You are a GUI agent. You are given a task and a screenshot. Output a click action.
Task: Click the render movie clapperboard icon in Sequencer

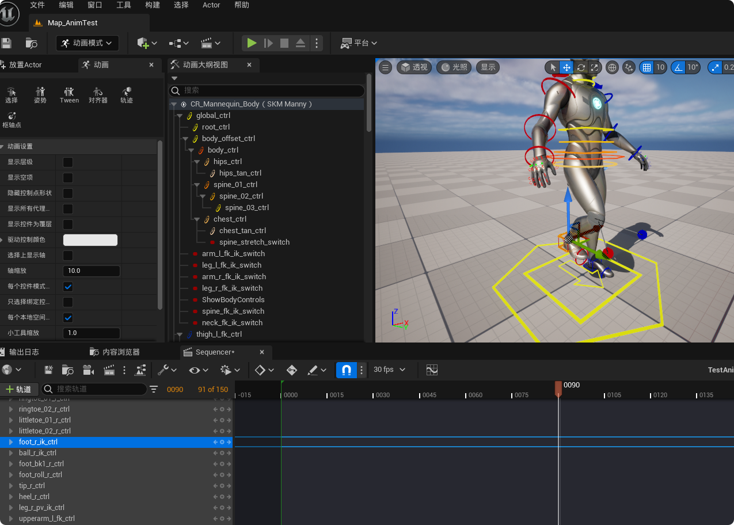pyautogui.click(x=109, y=370)
